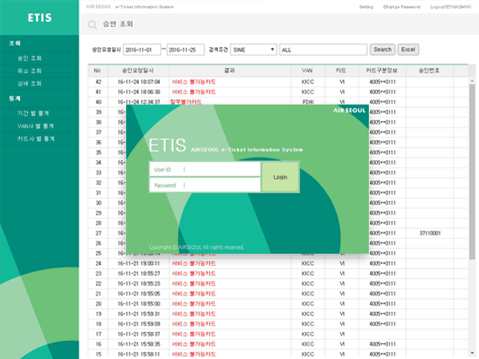The image size is (479, 359).
Task: Select row 22 timestamp 16-11-21 18:55:23
Action: click(139, 283)
